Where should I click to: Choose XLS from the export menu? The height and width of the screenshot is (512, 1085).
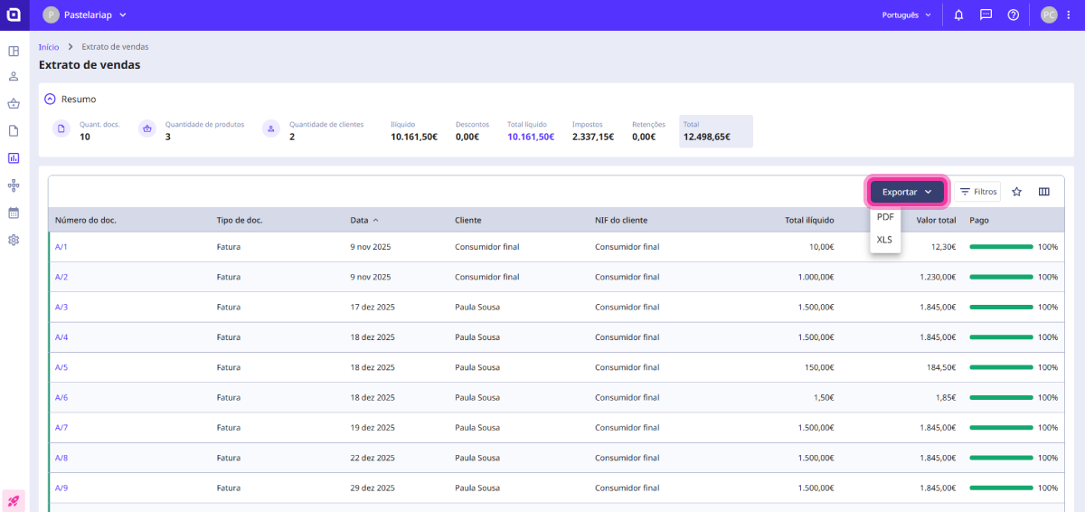tap(884, 240)
